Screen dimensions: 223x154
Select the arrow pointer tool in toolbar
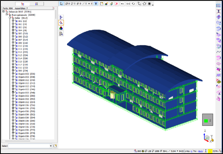[x=62, y=3]
